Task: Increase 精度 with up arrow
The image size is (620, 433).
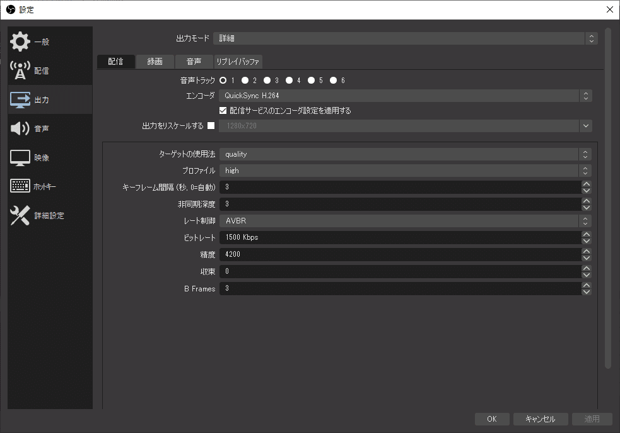Action: click(587, 251)
